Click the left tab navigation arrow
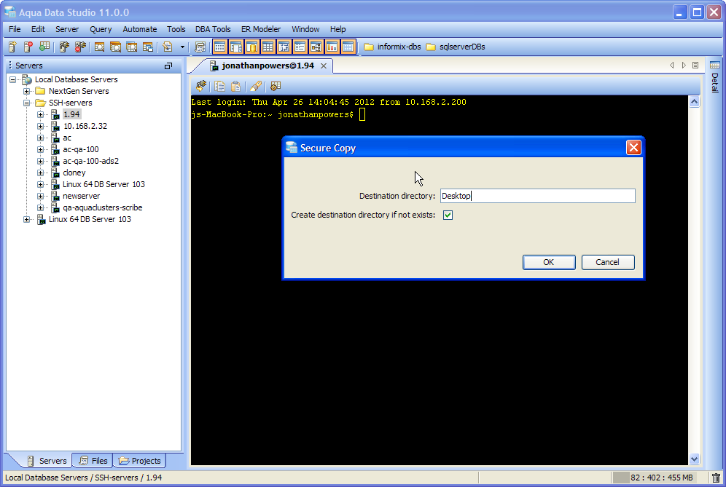 point(672,66)
